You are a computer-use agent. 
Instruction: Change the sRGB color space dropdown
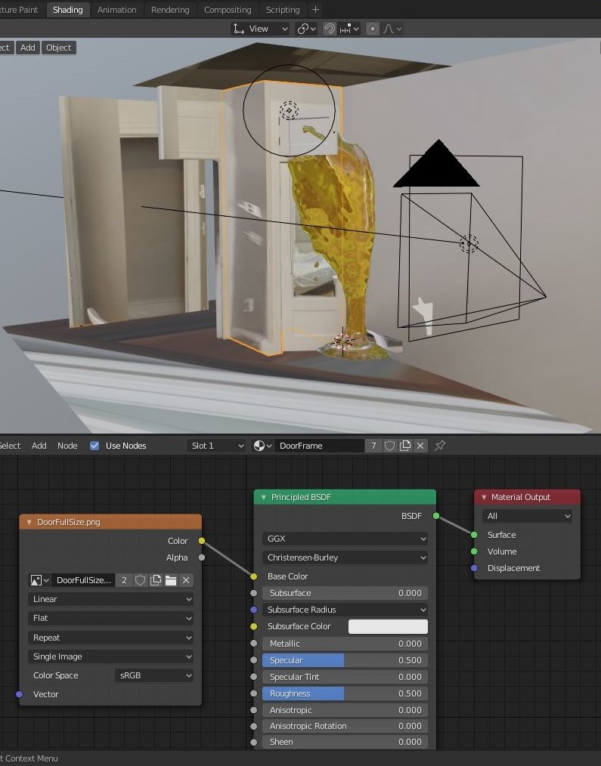tap(154, 675)
